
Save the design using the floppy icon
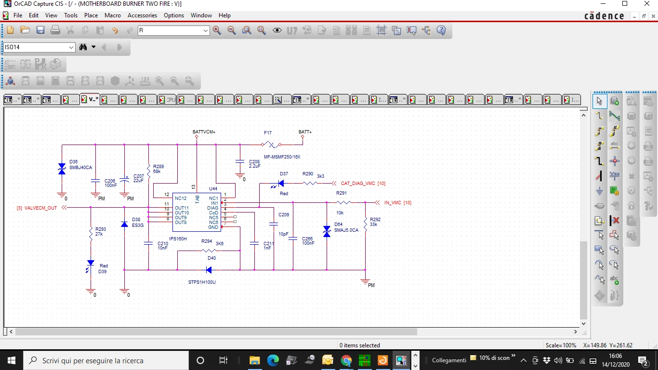[40, 30]
